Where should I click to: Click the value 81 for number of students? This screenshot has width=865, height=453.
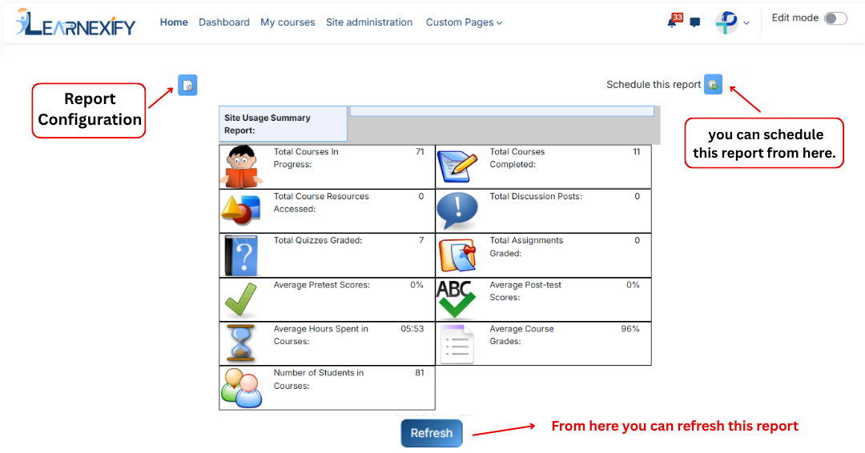(x=419, y=372)
